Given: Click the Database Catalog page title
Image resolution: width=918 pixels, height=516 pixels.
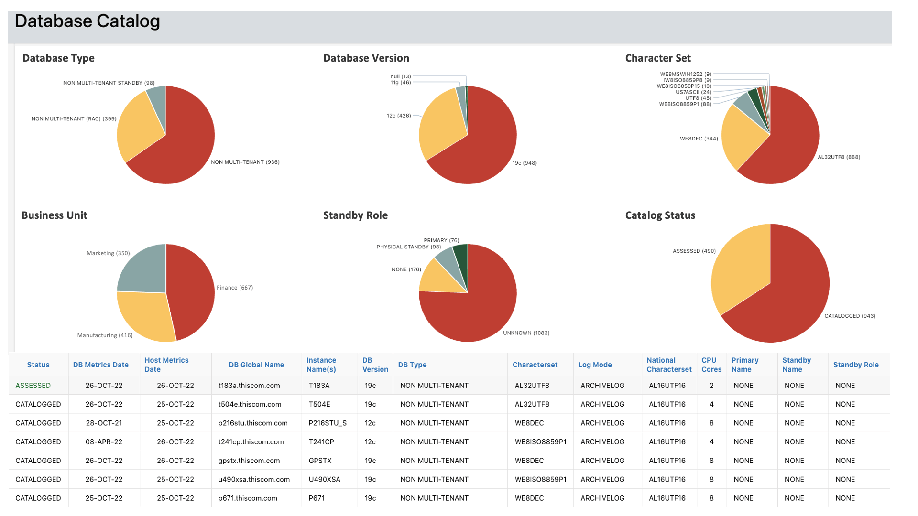Looking at the screenshot, I should point(87,21).
